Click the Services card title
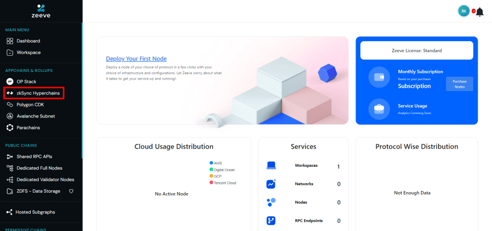This screenshot has width=492, height=231. (304, 147)
